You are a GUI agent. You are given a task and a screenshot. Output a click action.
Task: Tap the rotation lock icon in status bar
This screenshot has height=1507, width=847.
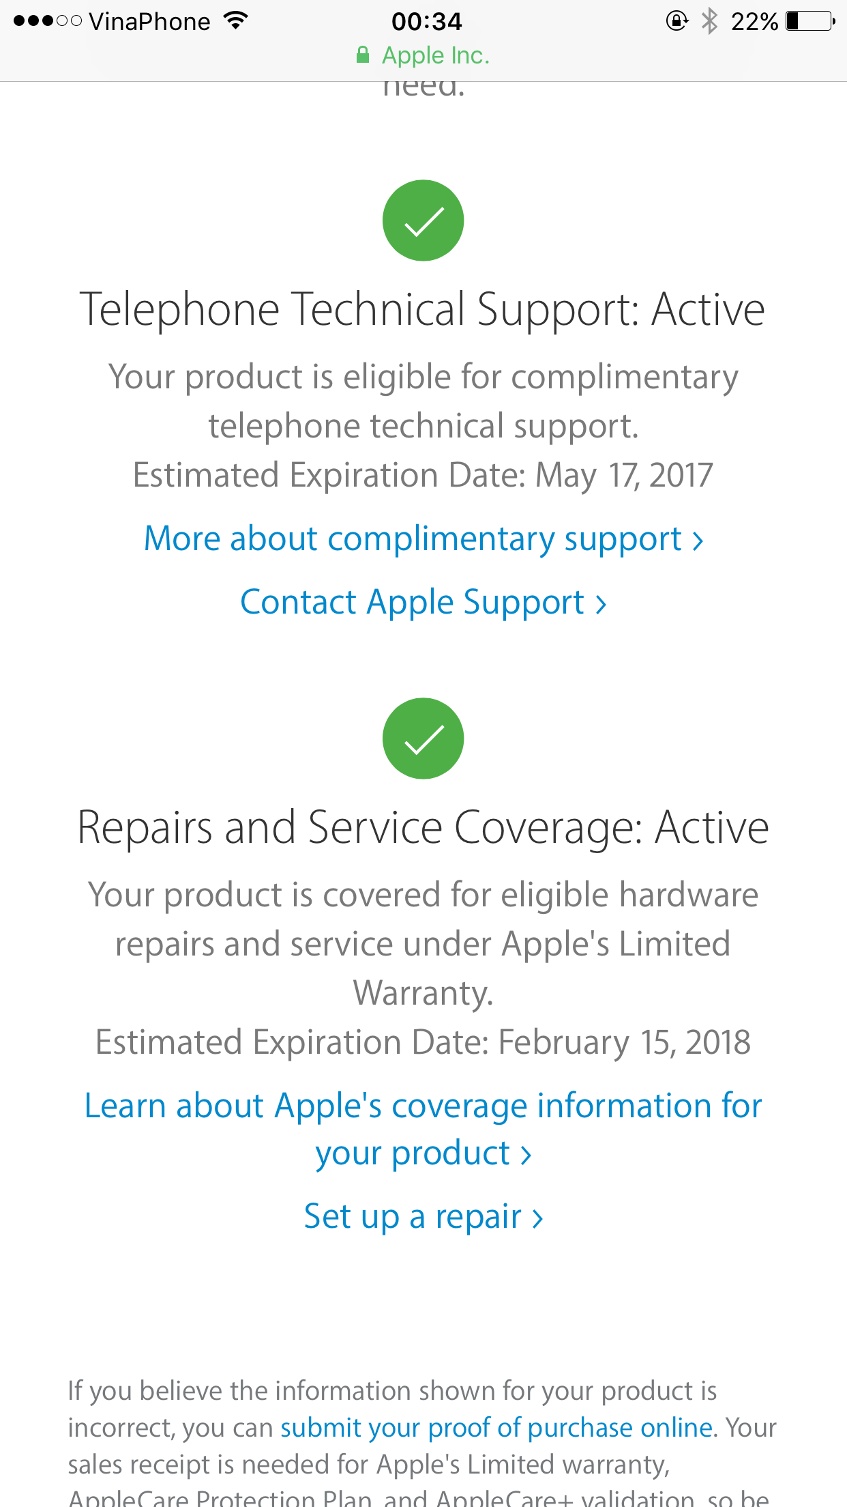(677, 21)
